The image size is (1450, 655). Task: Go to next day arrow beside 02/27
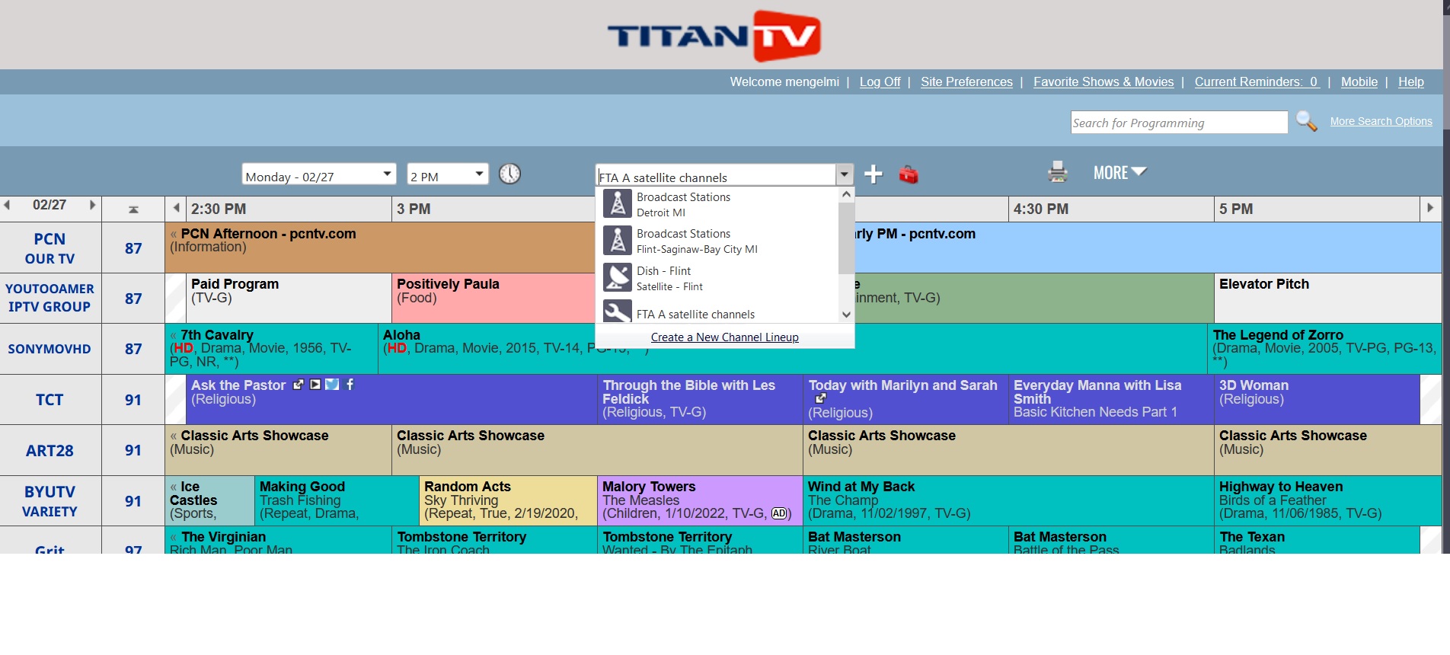tap(93, 205)
